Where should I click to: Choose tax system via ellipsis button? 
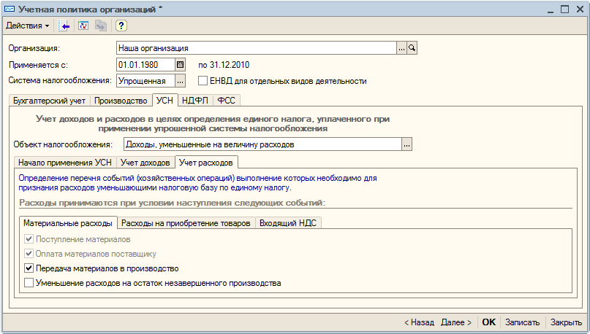[x=181, y=81]
